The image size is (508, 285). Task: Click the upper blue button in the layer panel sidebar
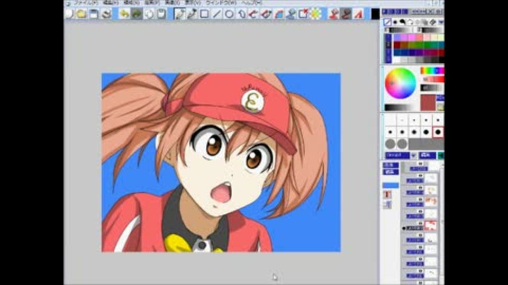pos(391,165)
